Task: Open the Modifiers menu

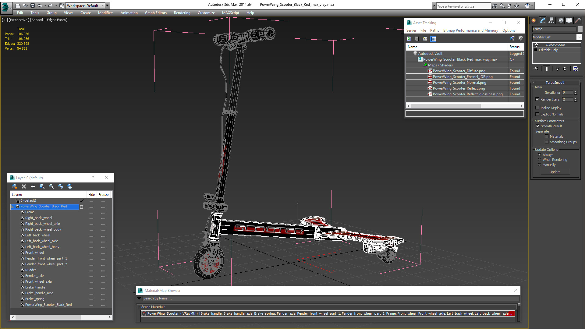Action: (x=105, y=13)
